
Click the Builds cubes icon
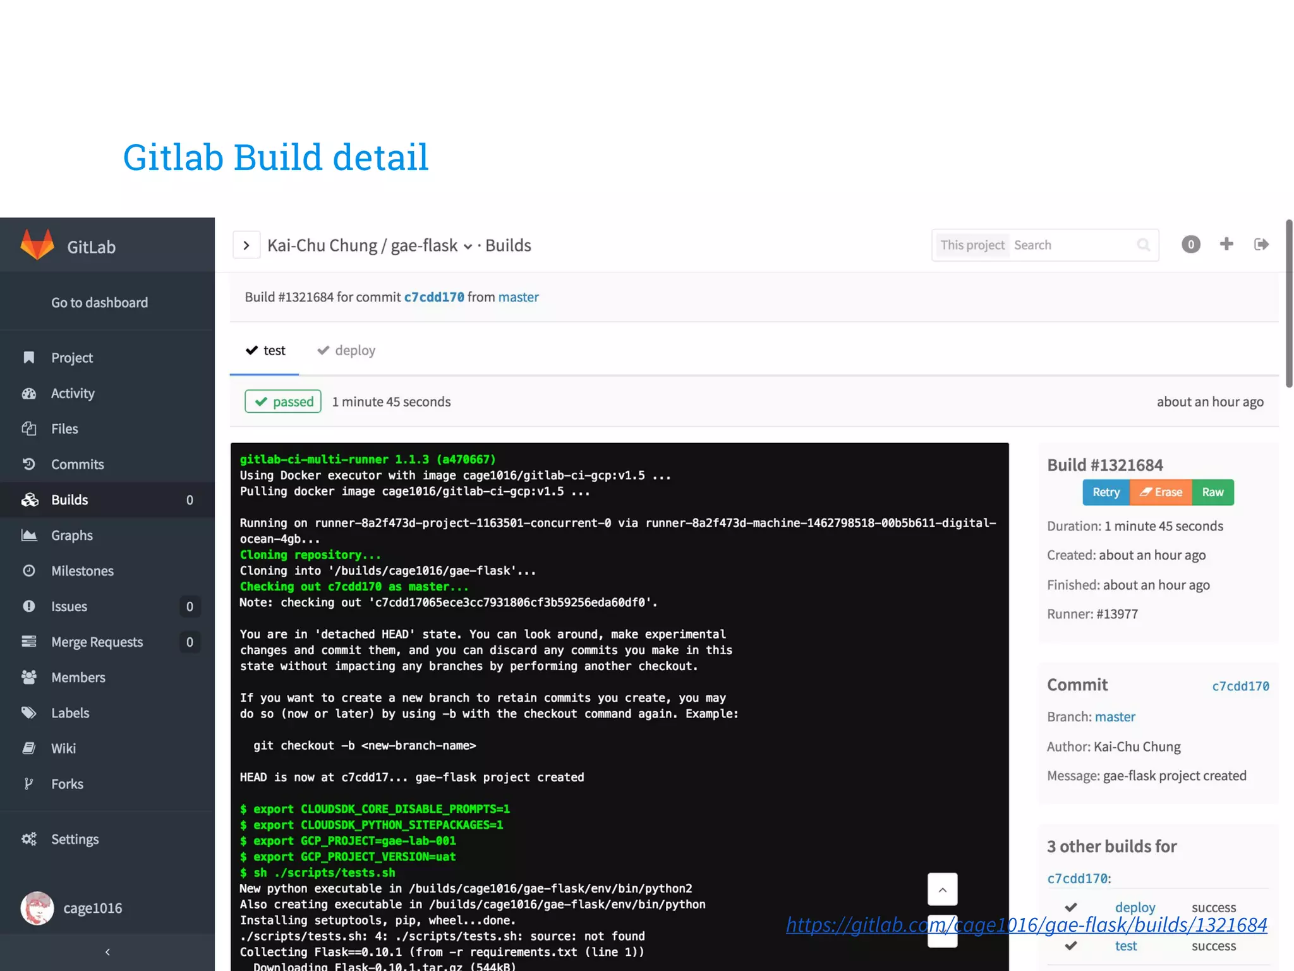[x=30, y=499]
